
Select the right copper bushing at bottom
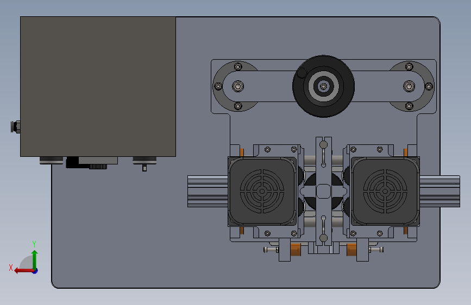tap(351, 250)
